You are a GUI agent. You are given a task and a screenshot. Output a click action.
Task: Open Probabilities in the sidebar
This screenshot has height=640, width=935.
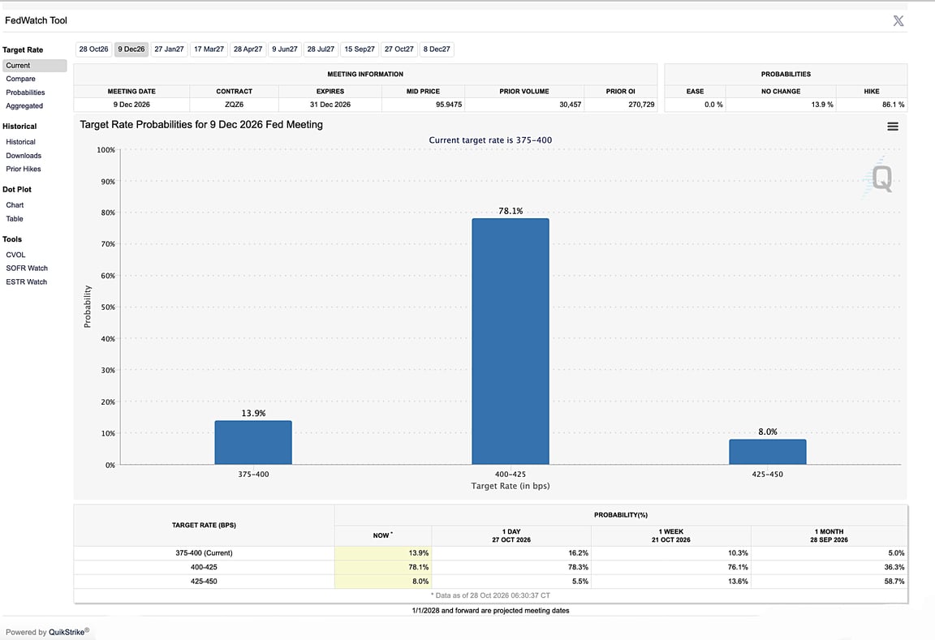tap(26, 92)
